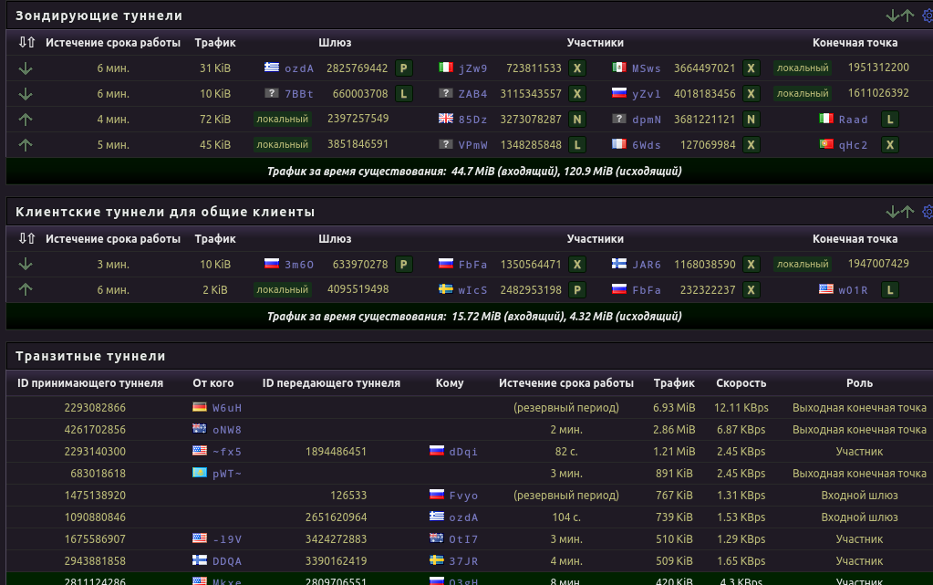Open router ozdA in the Шлюз column
The height and width of the screenshot is (585, 933).
tap(299, 68)
